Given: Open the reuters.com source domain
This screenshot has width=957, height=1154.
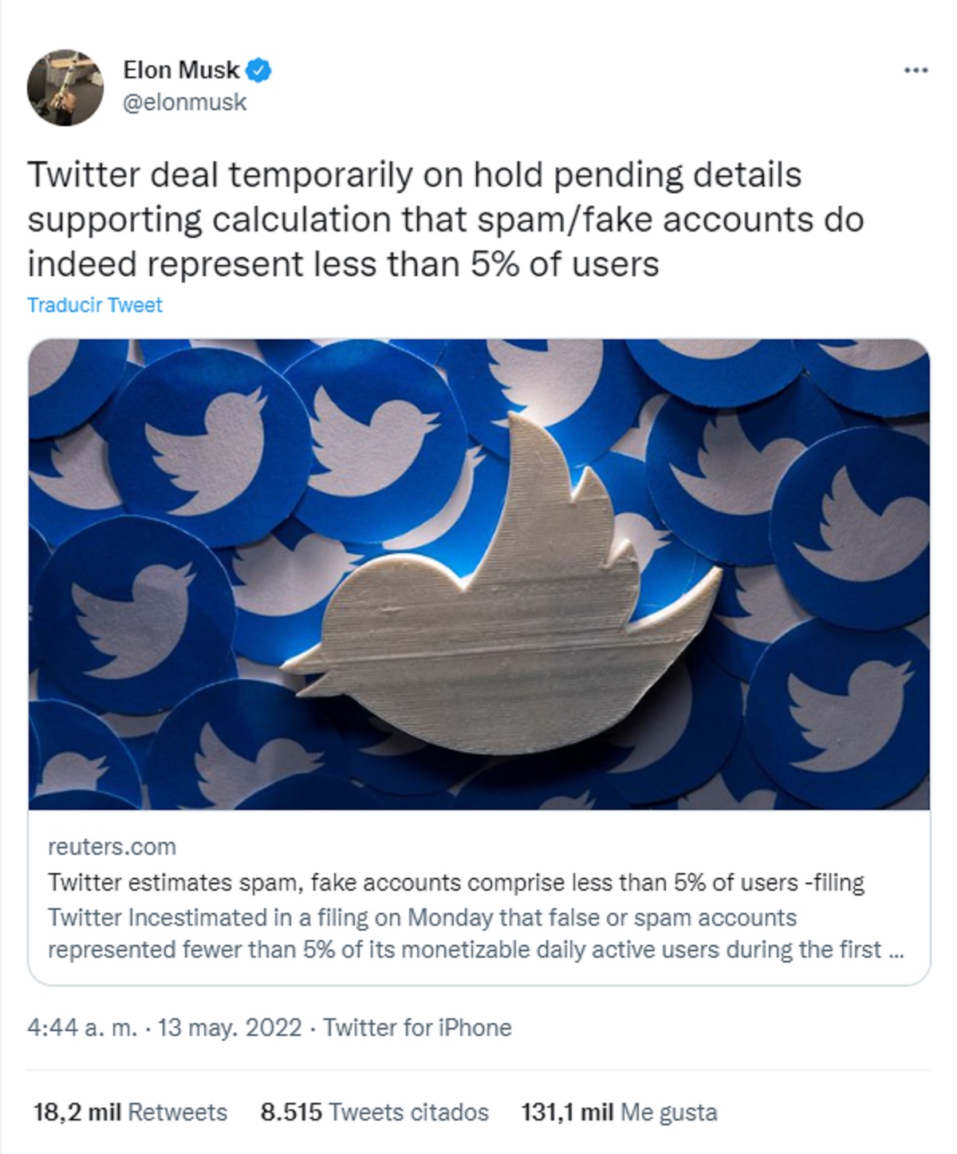Looking at the screenshot, I should point(112,847).
